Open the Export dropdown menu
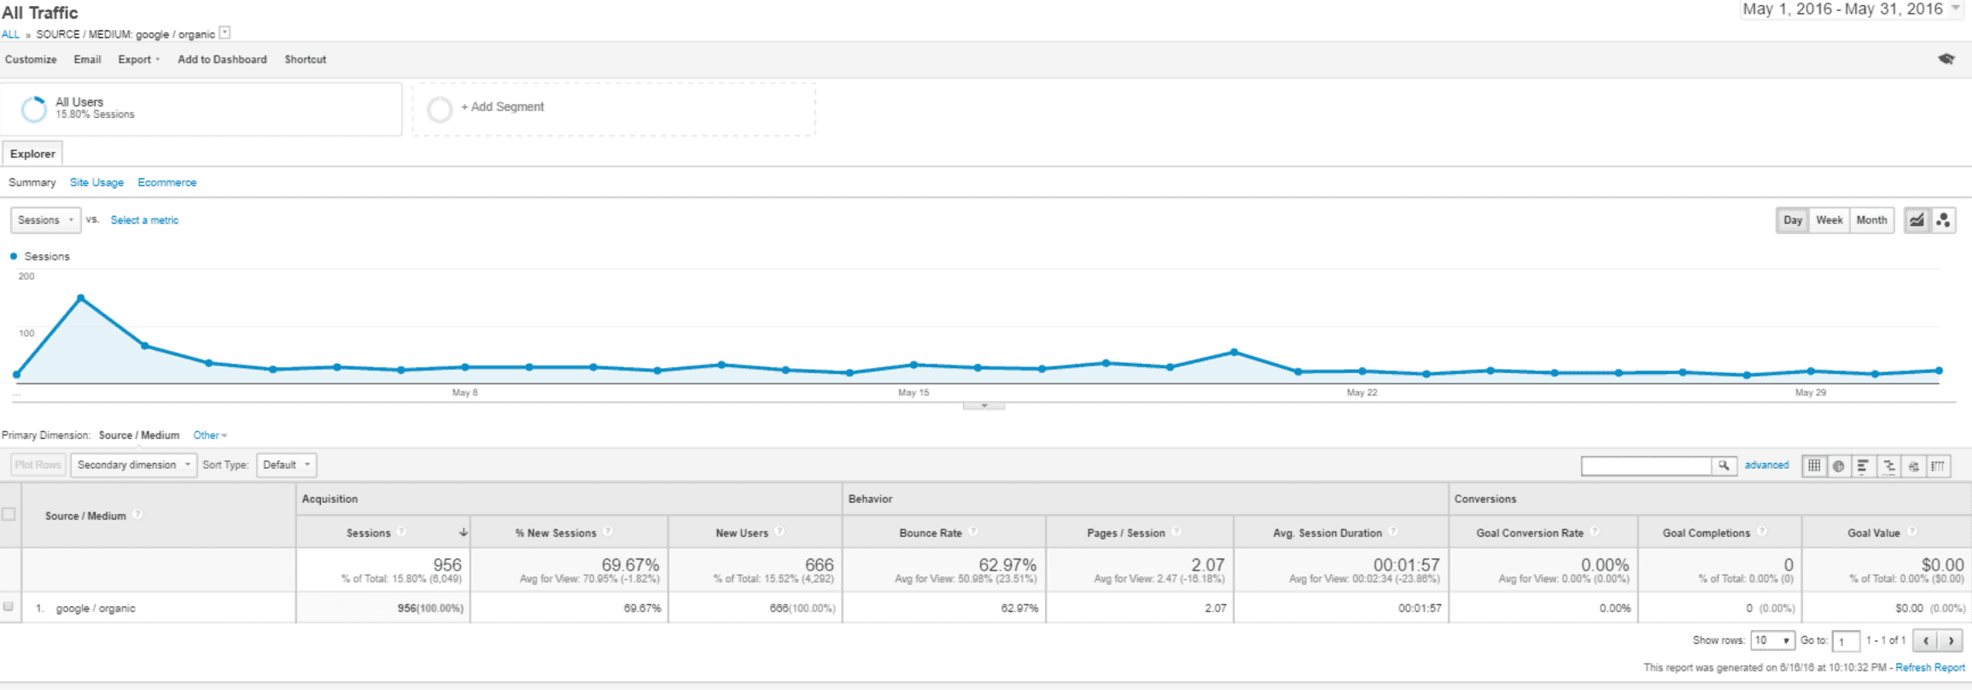The image size is (1972, 690). click(139, 60)
